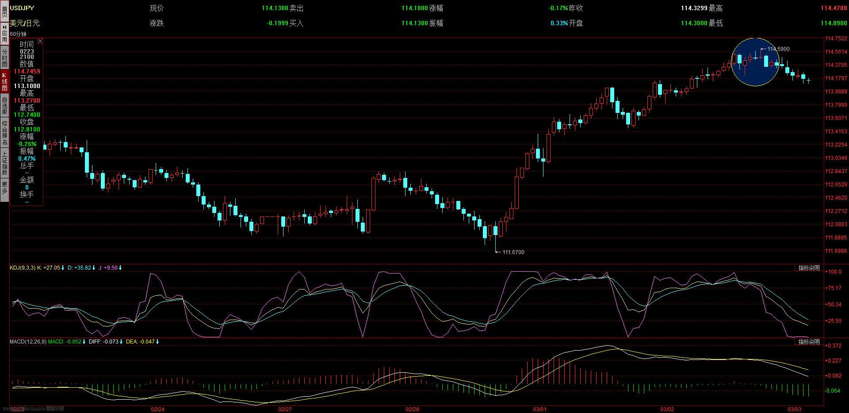Select the K线图 sidebar tab
This screenshot has width=849, height=413.
coord(4,81)
